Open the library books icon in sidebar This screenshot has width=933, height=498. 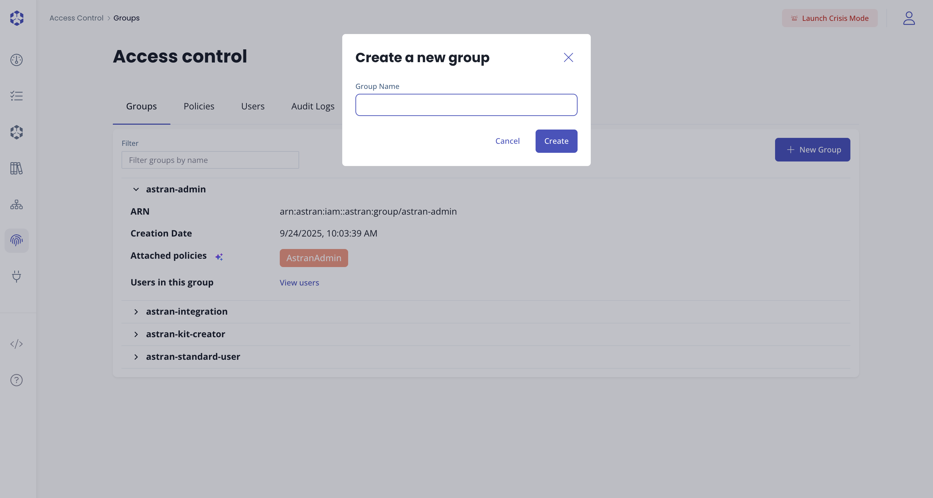16,168
